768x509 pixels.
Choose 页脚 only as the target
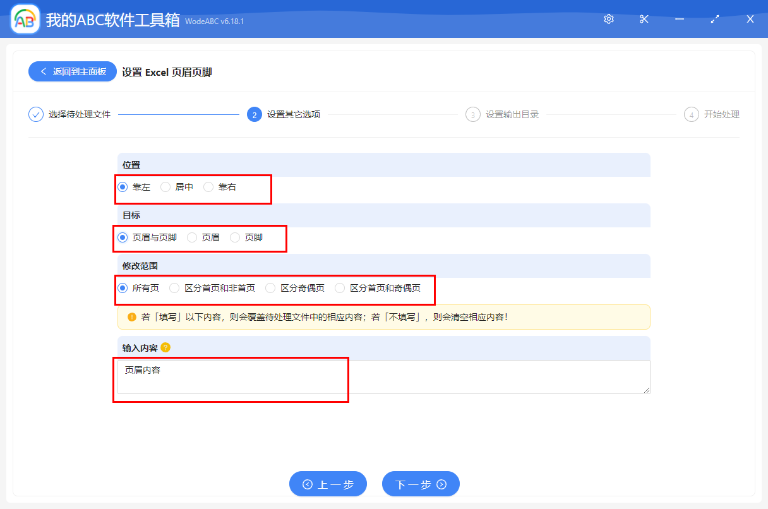[235, 237]
